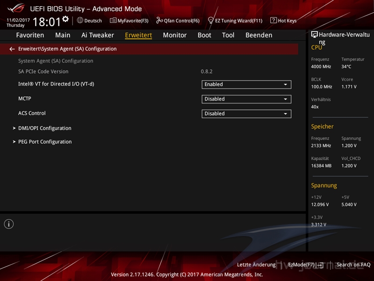Click the ROG logo icon
Screen dimensions: 374x281
point(16,8)
